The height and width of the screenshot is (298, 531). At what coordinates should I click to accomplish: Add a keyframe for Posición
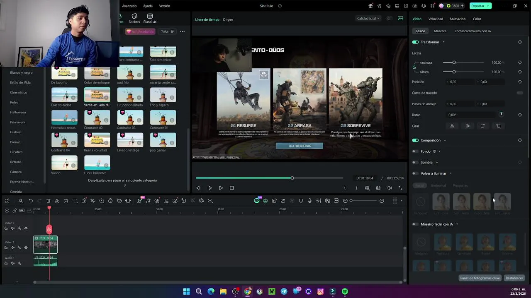(x=520, y=82)
